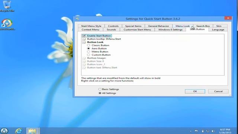Screen dimensions: 238x134
Task: Switch to the Skin tab
Action: tap(219, 26)
